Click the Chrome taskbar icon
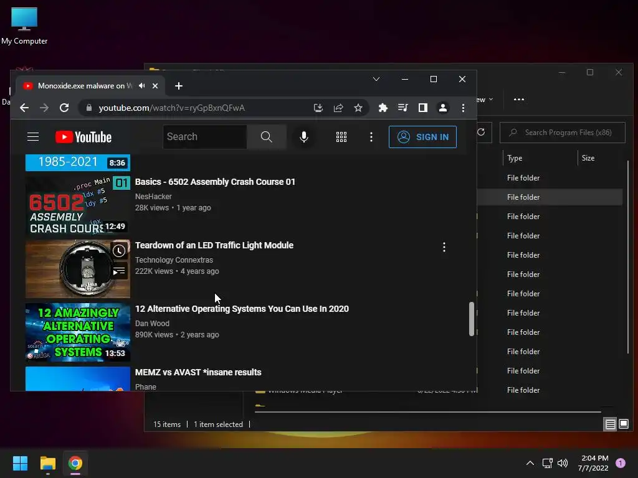The height and width of the screenshot is (478, 638). (x=75, y=463)
